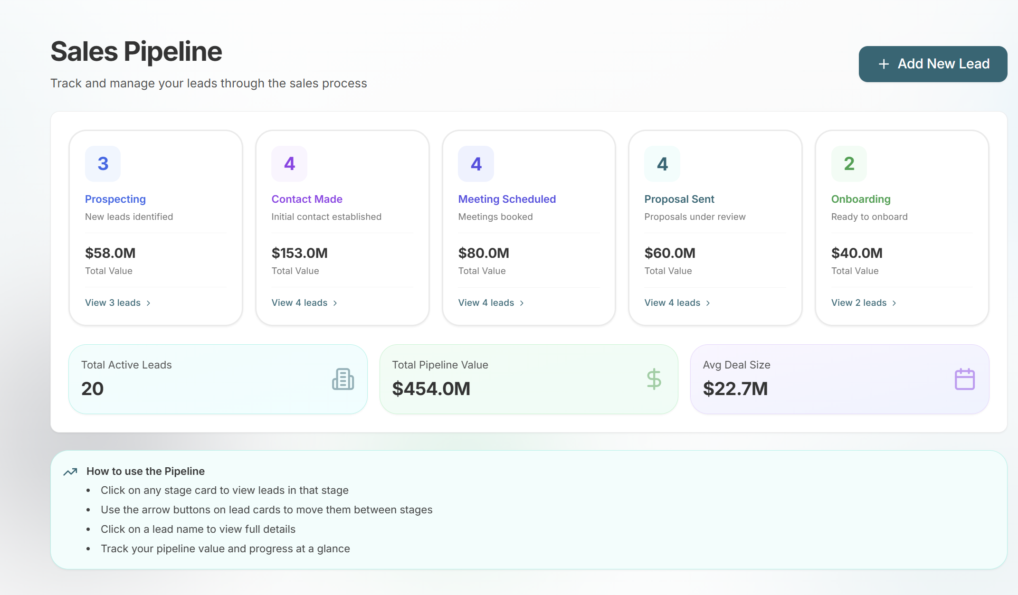
Task: Click the Contact Made count badge showing 4
Action: click(x=289, y=164)
